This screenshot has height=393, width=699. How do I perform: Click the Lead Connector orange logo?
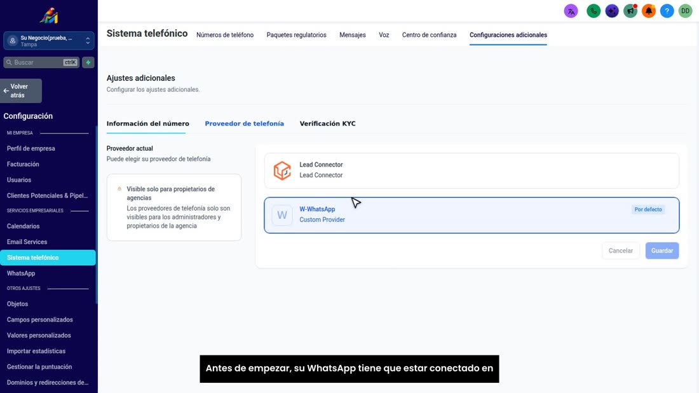click(x=282, y=170)
